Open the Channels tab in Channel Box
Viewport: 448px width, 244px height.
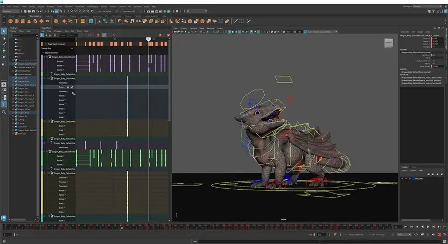click(x=405, y=31)
